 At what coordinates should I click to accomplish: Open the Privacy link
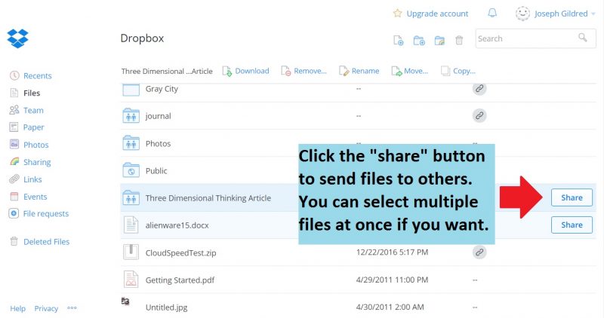pos(46,308)
